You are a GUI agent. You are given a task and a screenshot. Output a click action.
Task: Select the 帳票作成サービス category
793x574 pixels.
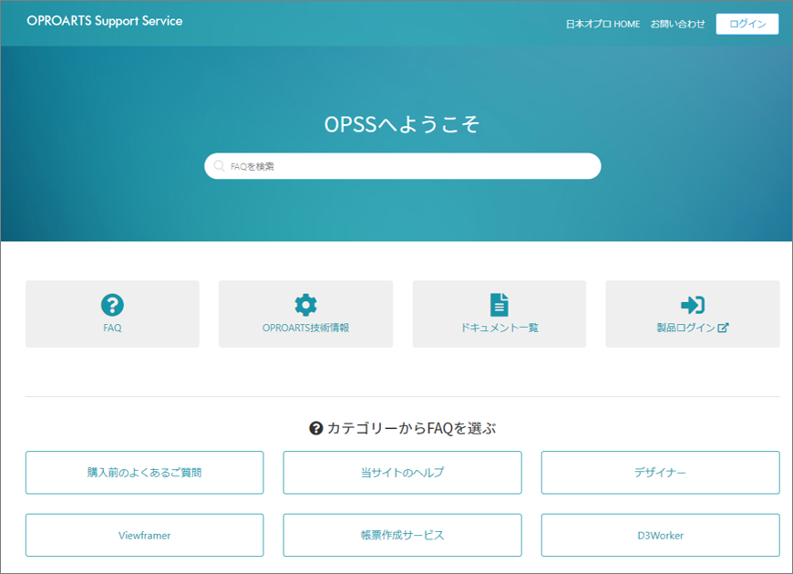point(402,536)
